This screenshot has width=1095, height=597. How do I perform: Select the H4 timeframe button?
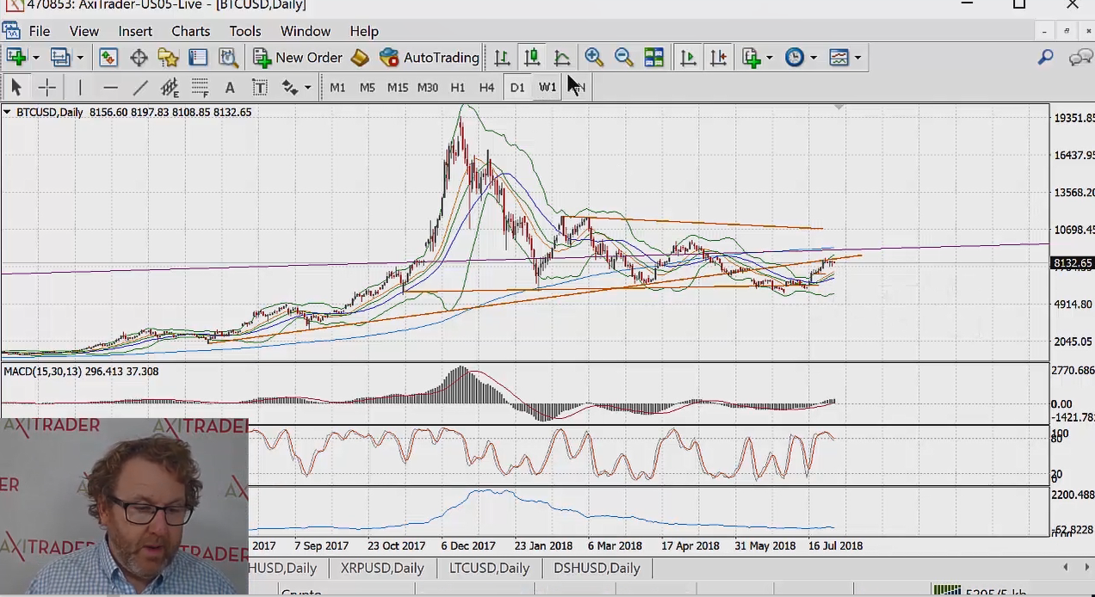click(x=486, y=87)
